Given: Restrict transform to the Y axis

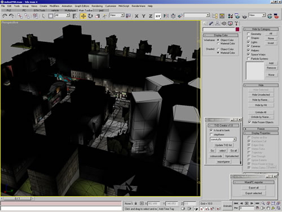Looking at the screenshot, I should point(144,16).
